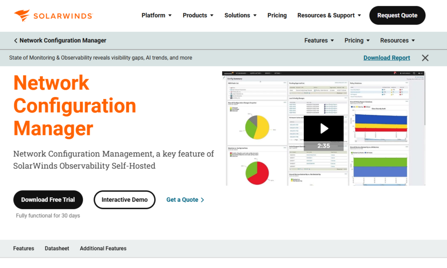Select the Datasheet anchor tab
Viewport: 447px width, 268px height.
point(57,248)
